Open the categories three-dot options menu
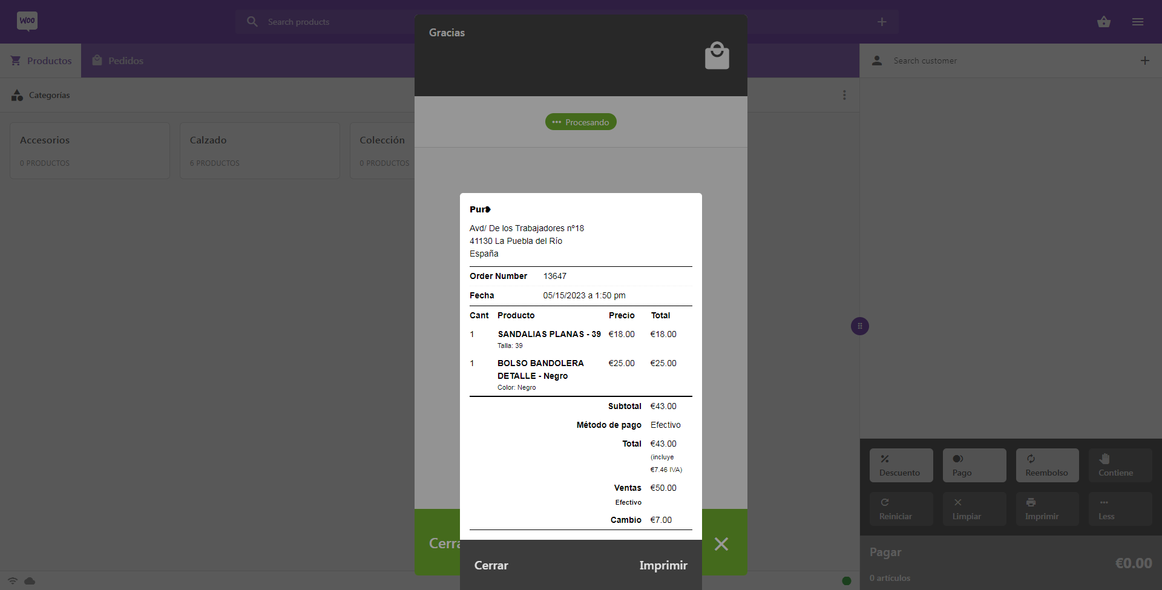The width and height of the screenshot is (1162, 590). [844, 95]
